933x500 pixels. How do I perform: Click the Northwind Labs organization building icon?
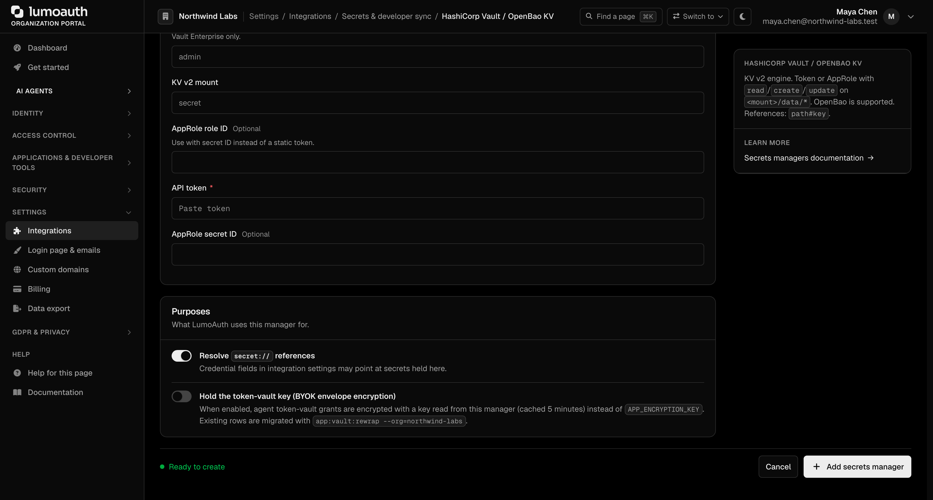point(165,16)
